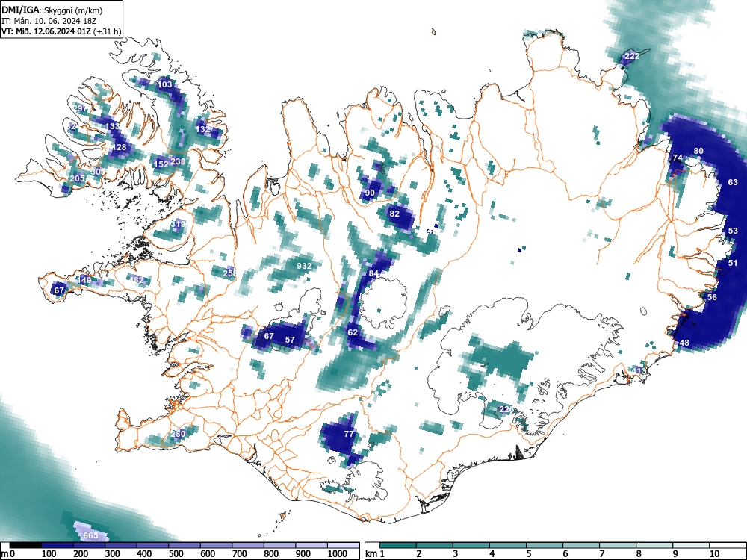Image resolution: width=747 pixels, height=560 pixels.
Task: Click the 128 visibility value
Action: (x=119, y=147)
